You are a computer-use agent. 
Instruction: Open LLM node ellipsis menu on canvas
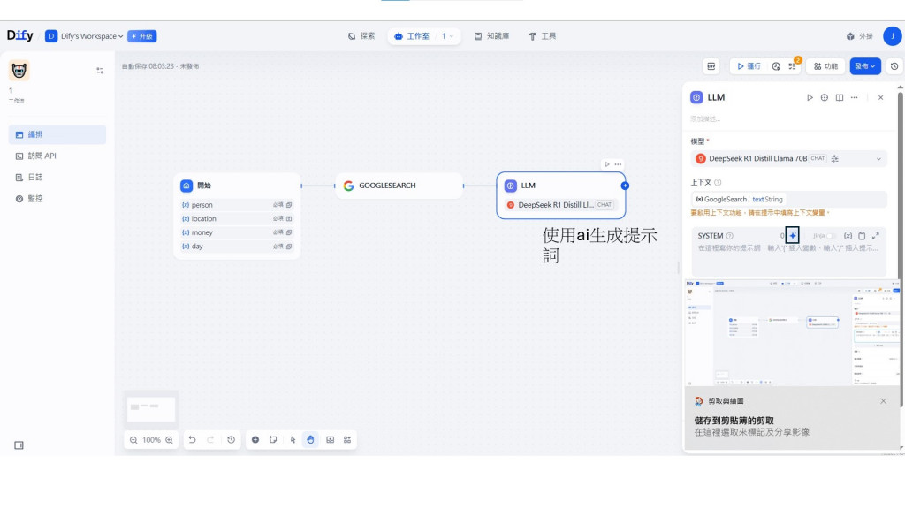click(618, 164)
